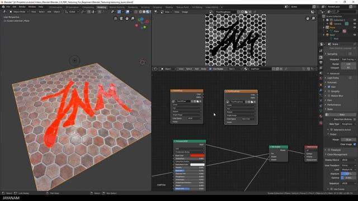Open the Modifiers wrench properties tab
Viewport: 358px width, 201px height.
321,90
